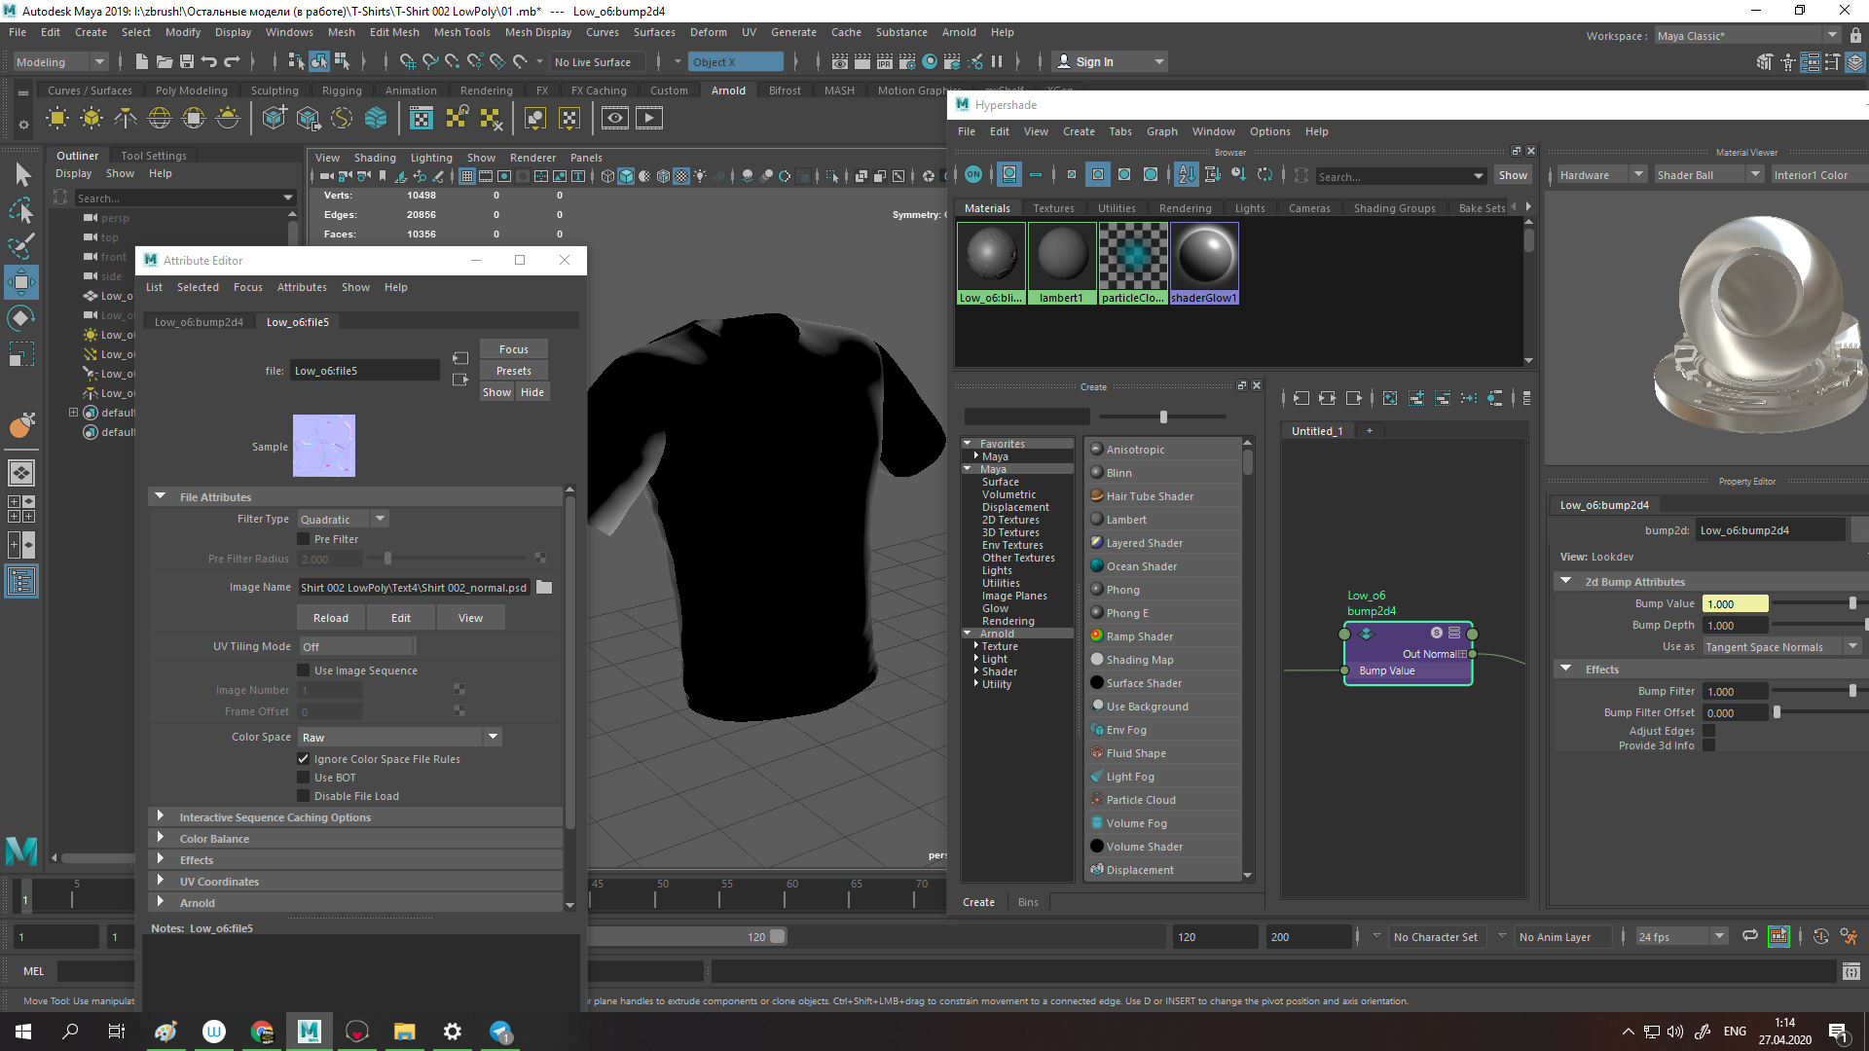
Task: Click the Focus button
Action: pyautogui.click(x=514, y=349)
